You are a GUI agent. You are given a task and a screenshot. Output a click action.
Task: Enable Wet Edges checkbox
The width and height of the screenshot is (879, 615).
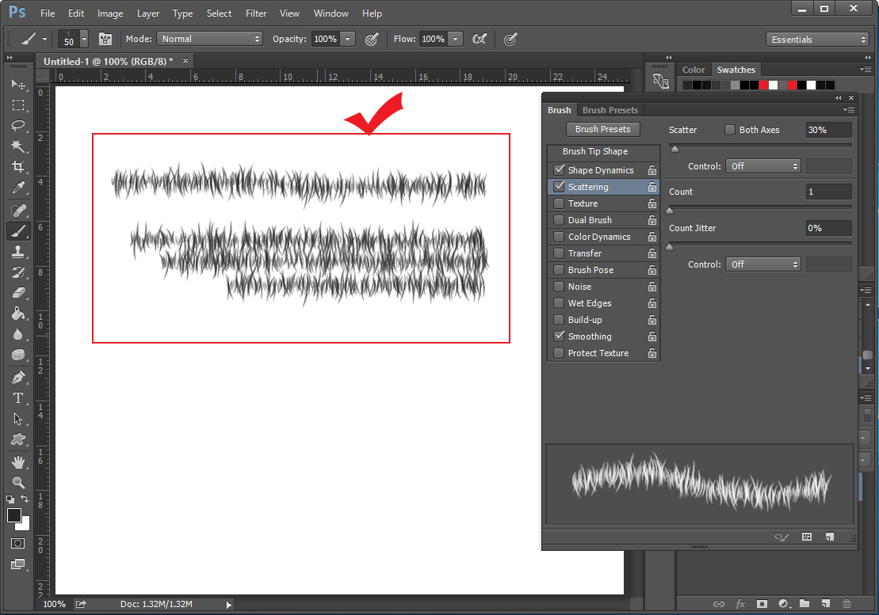point(559,302)
